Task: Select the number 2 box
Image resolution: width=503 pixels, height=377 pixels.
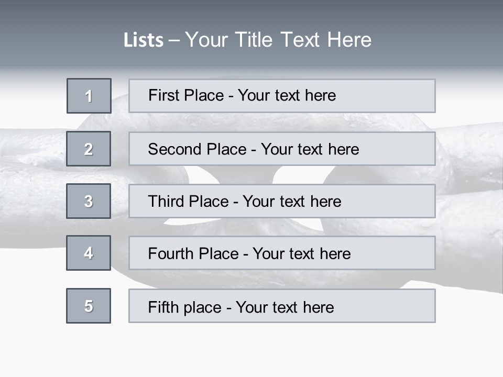Action: (x=89, y=149)
